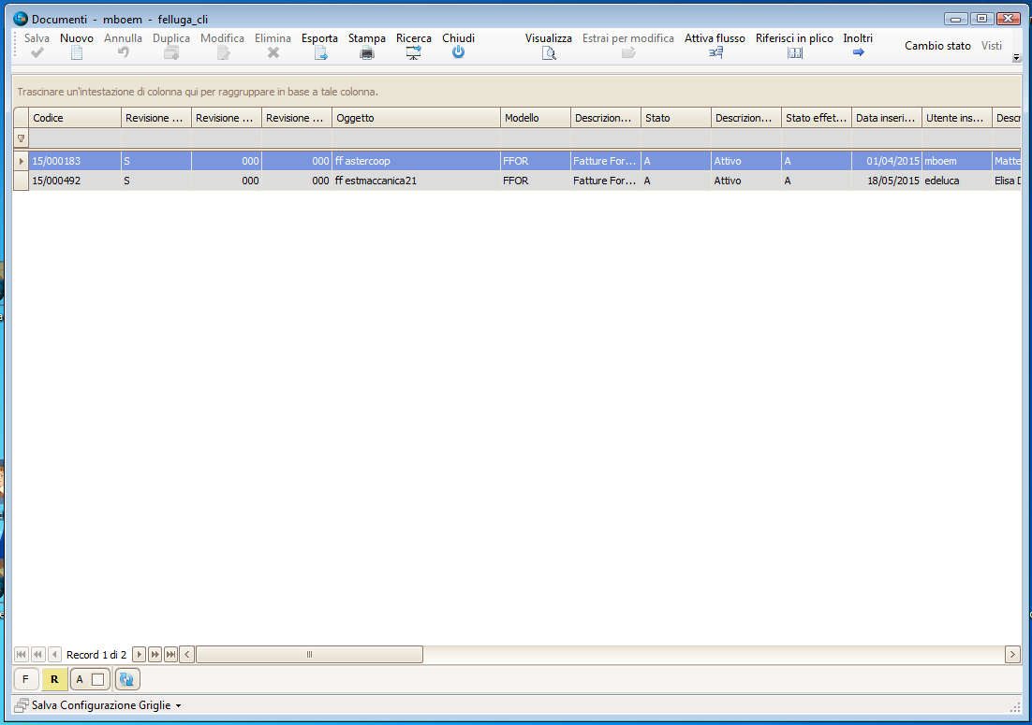Viewport: 1032px width, 725px height.
Task: Toggle the yellow R button
Action: (54, 679)
